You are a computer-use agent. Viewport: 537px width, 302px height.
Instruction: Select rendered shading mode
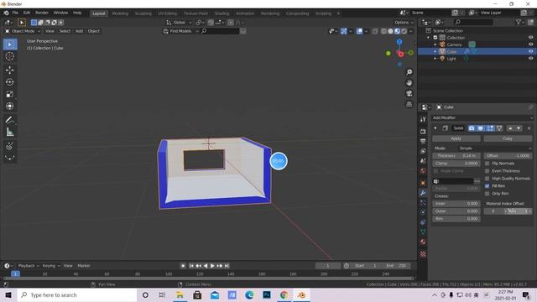coord(404,31)
